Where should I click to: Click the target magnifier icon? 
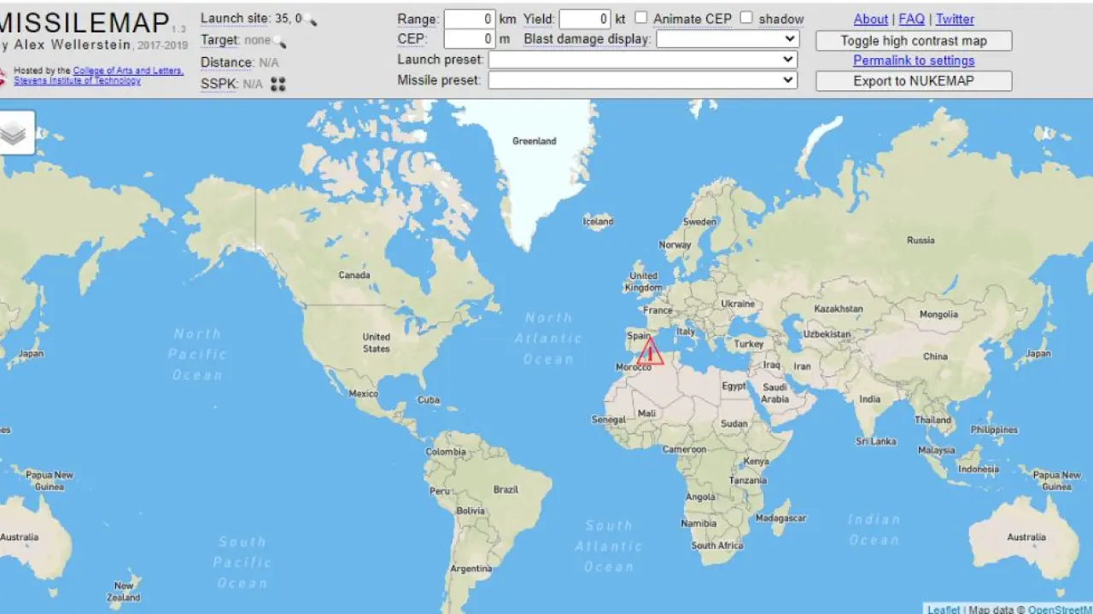pyautogui.click(x=279, y=42)
